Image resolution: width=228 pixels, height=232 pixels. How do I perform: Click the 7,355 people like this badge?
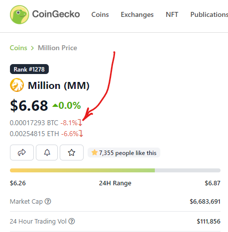[x=124, y=153]
